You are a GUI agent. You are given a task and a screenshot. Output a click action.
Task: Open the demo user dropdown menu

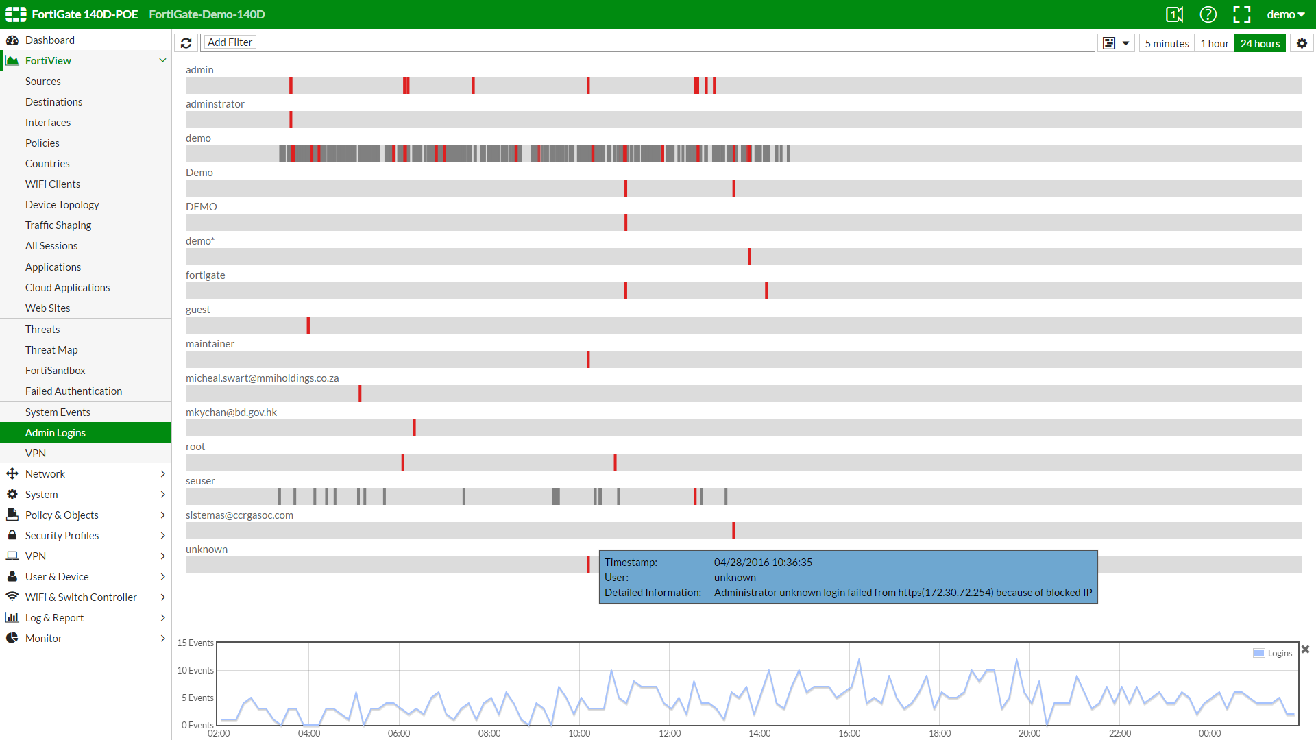click(x=1285, y=14)
